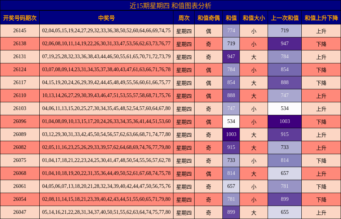341x219 pixels.
Task: Click 和值 cell 657 in row 26061
Action: (x=231, y=186)
